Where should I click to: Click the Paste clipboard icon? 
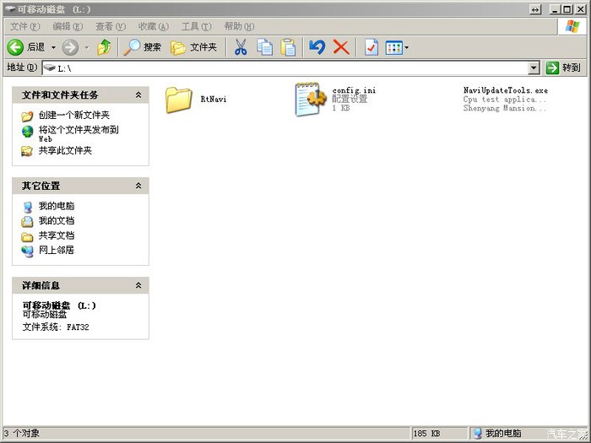(x=288, y=47)
